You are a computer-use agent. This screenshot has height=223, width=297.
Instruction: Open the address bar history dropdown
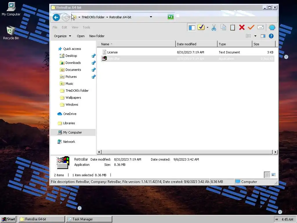(151, 17)
